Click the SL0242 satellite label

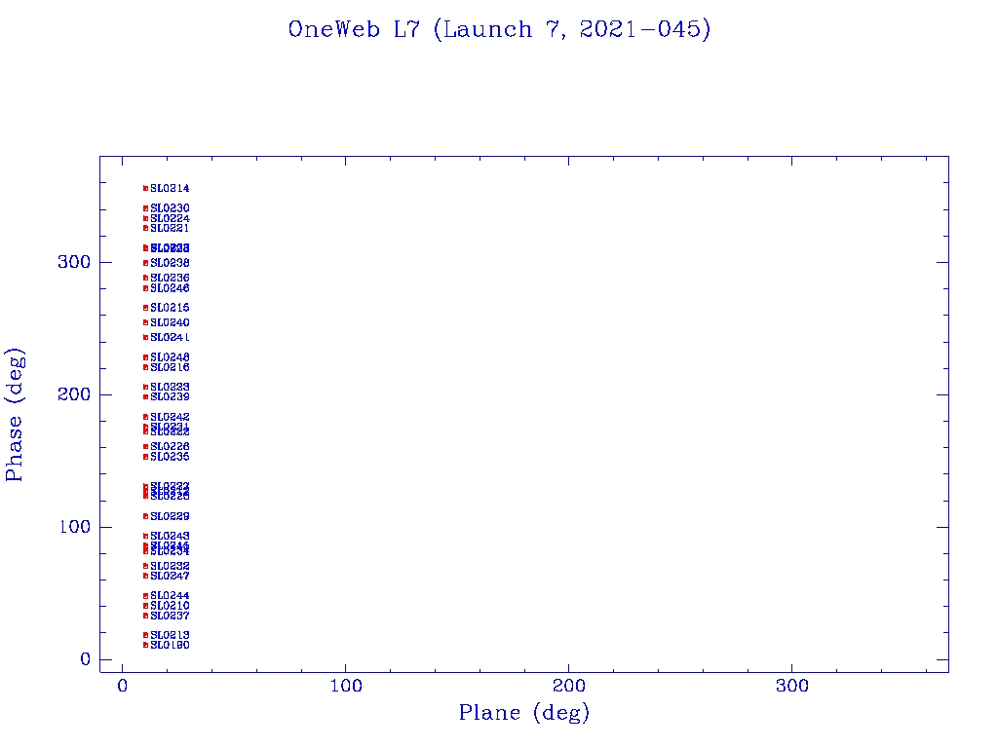170,417
